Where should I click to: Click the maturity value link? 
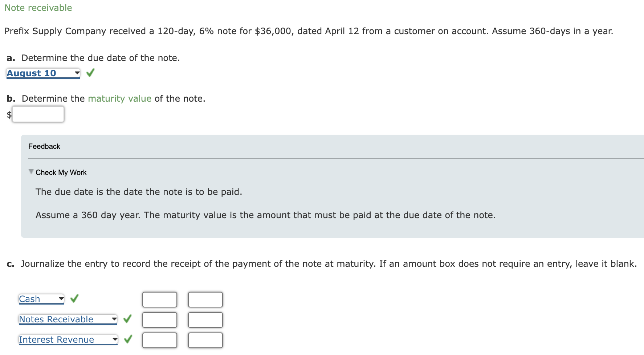(x=119, y=98)
